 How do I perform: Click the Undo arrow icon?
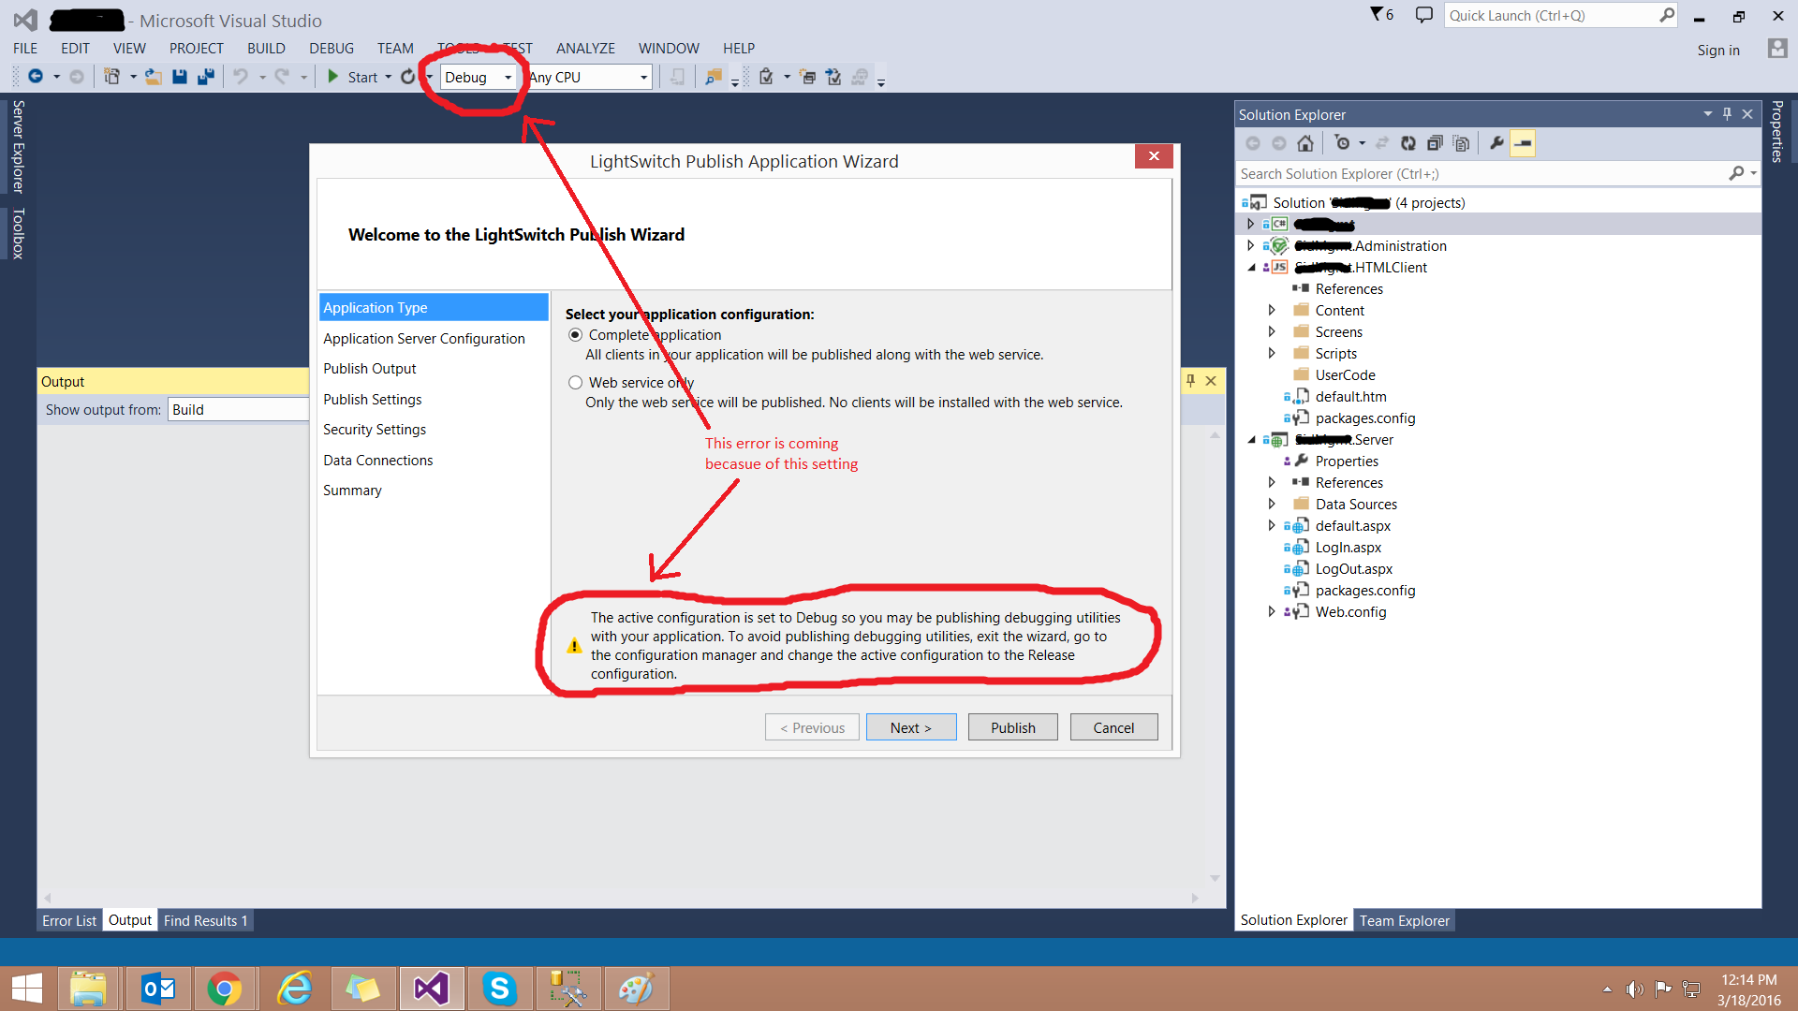[241, 77]
